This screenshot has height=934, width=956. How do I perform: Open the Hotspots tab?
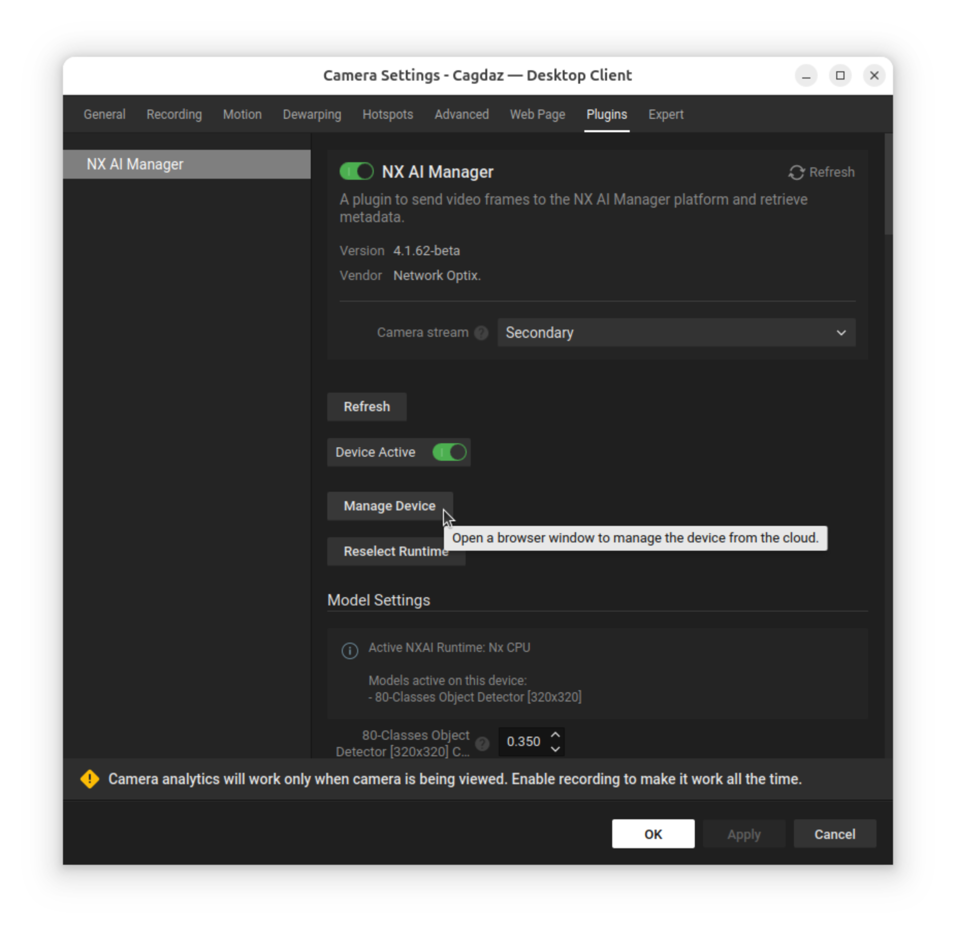click(x=388, y=114)
